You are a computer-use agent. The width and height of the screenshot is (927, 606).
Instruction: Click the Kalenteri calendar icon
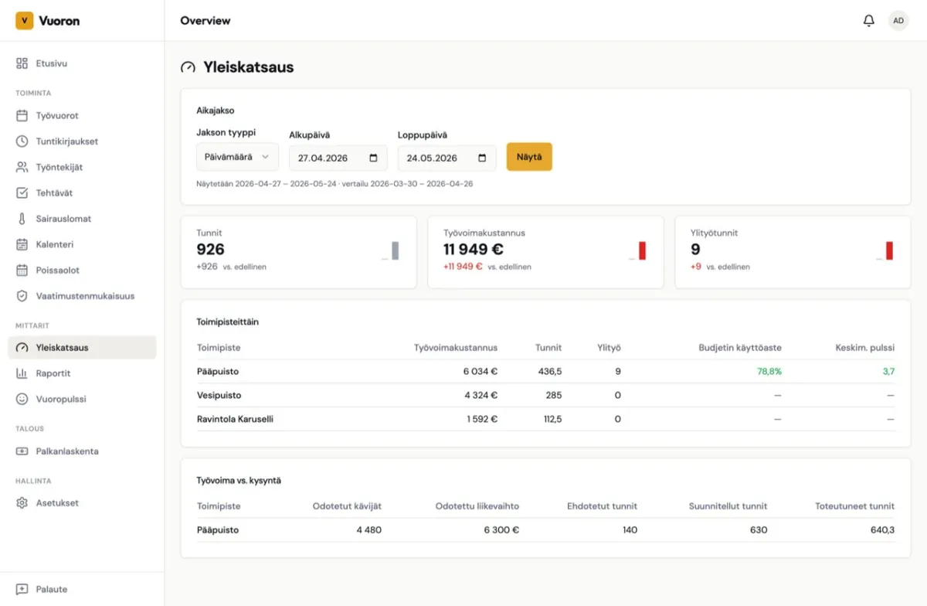(22, 244)
